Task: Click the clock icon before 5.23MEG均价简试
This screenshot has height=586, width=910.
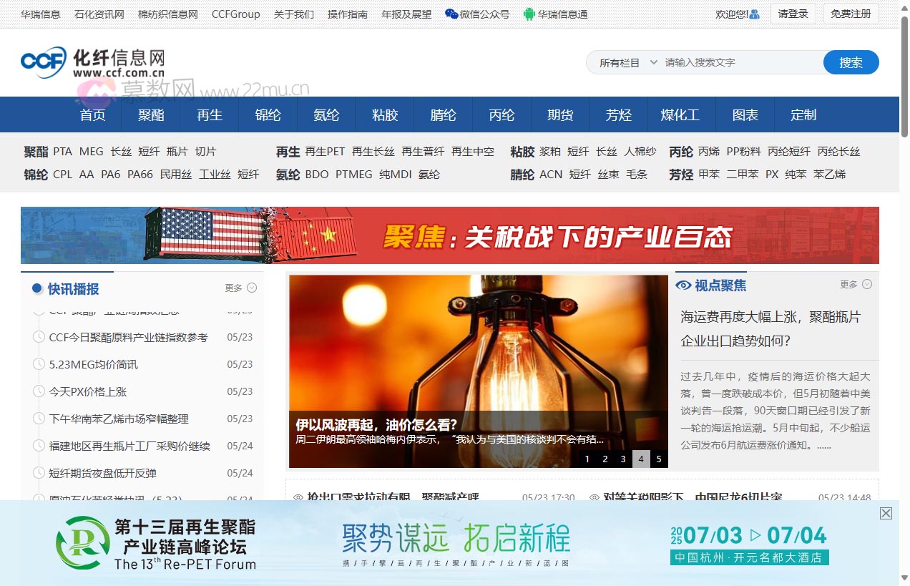Action: tap(40, 364)
